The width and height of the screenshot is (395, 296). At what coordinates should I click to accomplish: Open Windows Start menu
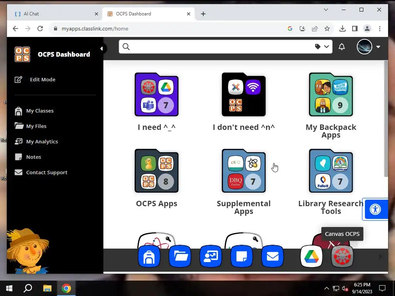[x=9, y=288]
